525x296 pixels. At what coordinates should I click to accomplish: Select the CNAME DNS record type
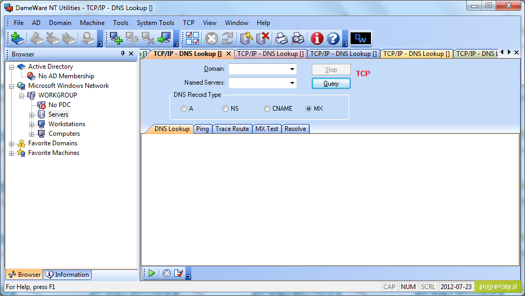click(x=267, y=109)
